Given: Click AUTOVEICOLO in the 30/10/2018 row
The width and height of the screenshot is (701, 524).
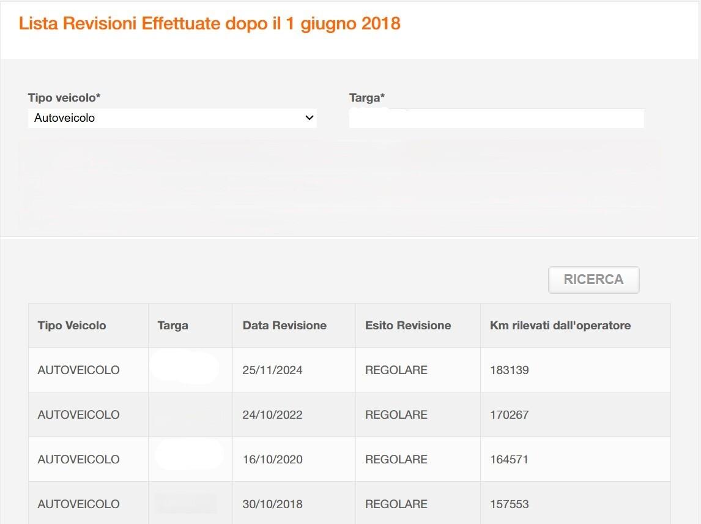Looking at the screenshot, I should [78, 504].
